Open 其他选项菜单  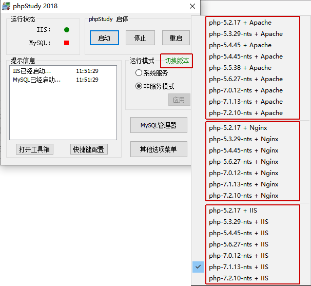159,149
